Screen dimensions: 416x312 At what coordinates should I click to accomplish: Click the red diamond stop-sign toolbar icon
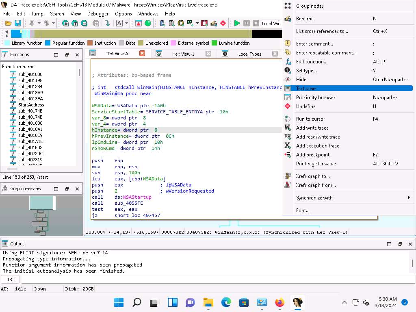pos(223,24)
